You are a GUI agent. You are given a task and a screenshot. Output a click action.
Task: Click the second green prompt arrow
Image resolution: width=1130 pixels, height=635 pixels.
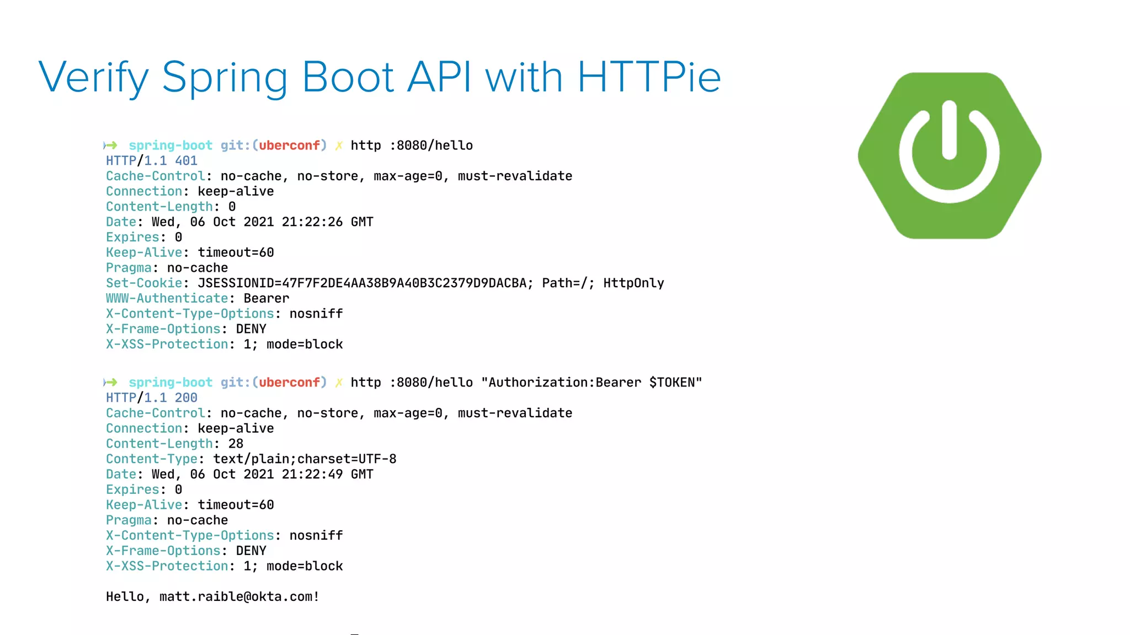pos(111,383)
